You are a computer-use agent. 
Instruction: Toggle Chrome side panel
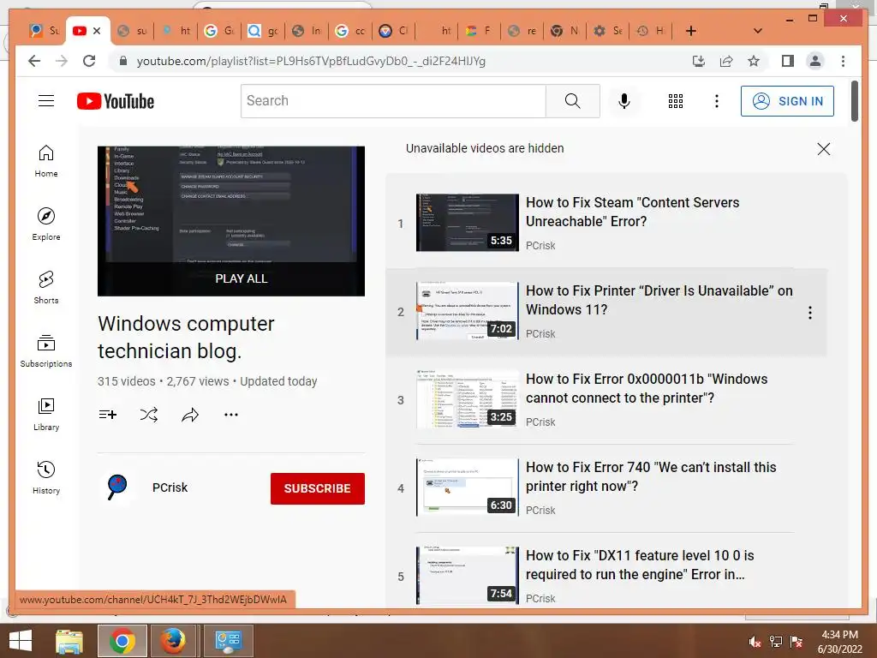[788, 61]
